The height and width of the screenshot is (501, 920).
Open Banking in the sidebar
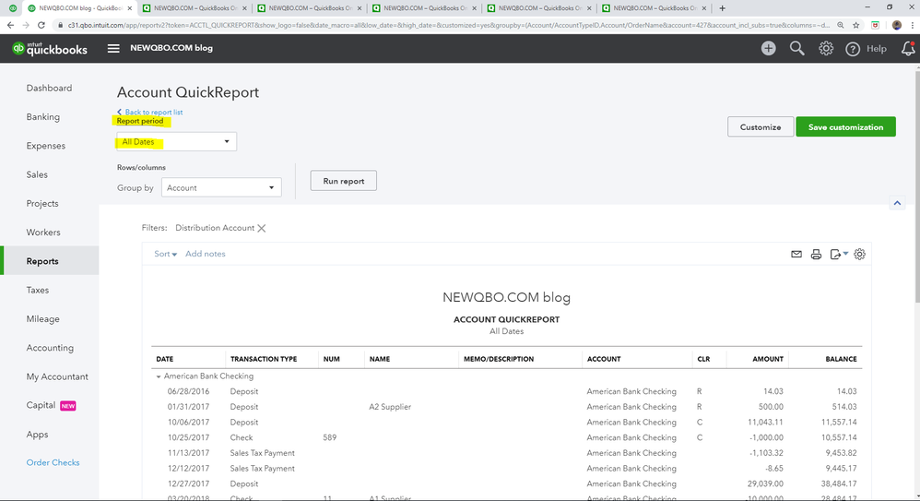(42, 117)
